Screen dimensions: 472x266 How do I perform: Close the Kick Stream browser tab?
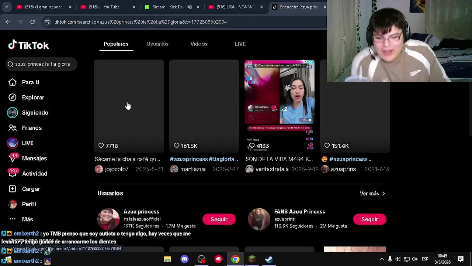[198, 7]
